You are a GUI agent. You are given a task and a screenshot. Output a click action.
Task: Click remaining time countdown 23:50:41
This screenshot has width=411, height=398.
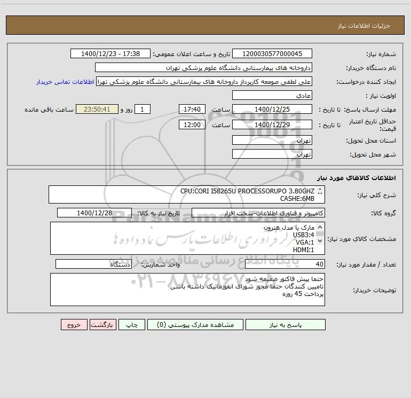(97, 109)
